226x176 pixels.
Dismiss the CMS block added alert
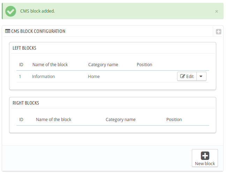click(x=217, y=12)
